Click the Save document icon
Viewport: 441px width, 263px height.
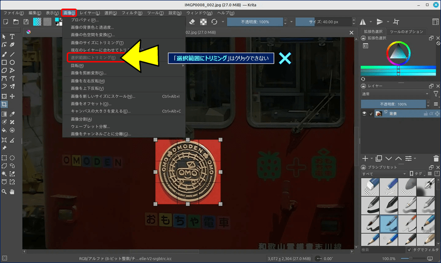(26, 22)
